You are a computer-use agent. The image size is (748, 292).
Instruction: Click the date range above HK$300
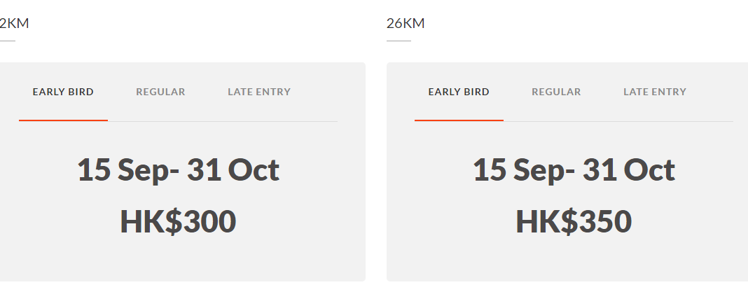[x=178, y=170]
